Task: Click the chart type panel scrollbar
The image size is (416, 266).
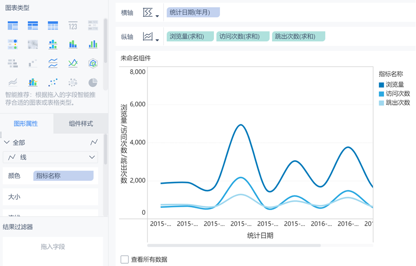Action: 105,41
